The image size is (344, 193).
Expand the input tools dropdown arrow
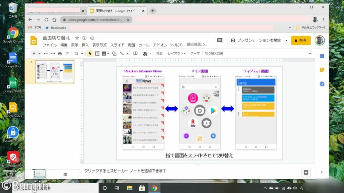click(150, 54)
